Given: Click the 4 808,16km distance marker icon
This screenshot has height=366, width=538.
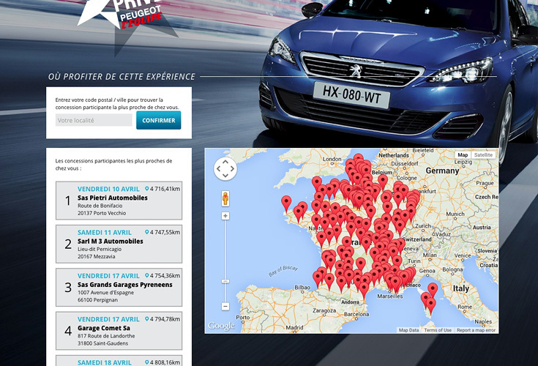Looking at the screenshot, I should 147,362.
